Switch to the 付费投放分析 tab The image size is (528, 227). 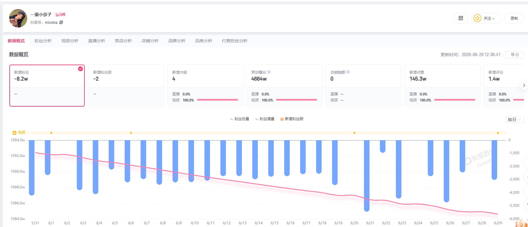[x=234, y=41]
